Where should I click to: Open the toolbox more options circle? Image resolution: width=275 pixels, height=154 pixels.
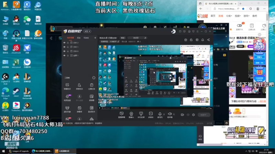94,78
